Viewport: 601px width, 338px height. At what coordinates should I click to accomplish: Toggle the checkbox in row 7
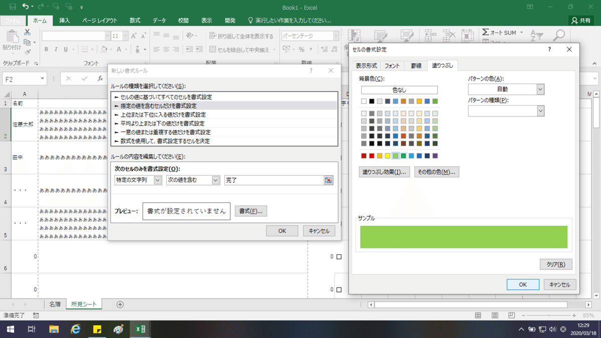[339, 289]
